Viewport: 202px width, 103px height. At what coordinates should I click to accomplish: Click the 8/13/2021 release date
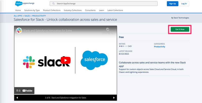[124, 54]
